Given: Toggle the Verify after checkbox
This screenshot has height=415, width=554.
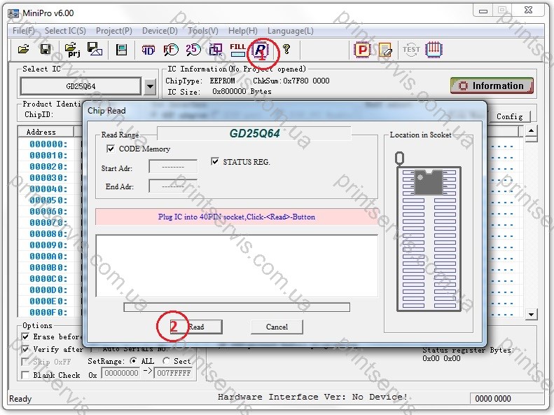Looking at the screenshot, I should coord(25,350).
